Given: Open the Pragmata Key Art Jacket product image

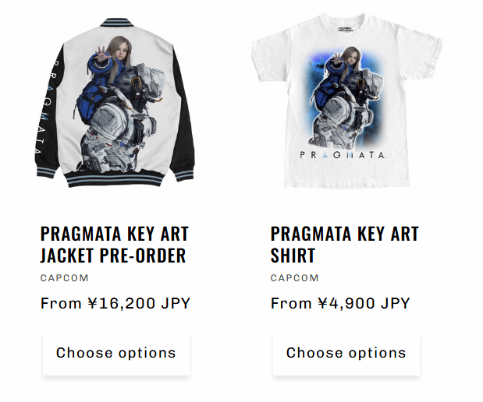Looking at the screenshot, I should pos(115,103).
